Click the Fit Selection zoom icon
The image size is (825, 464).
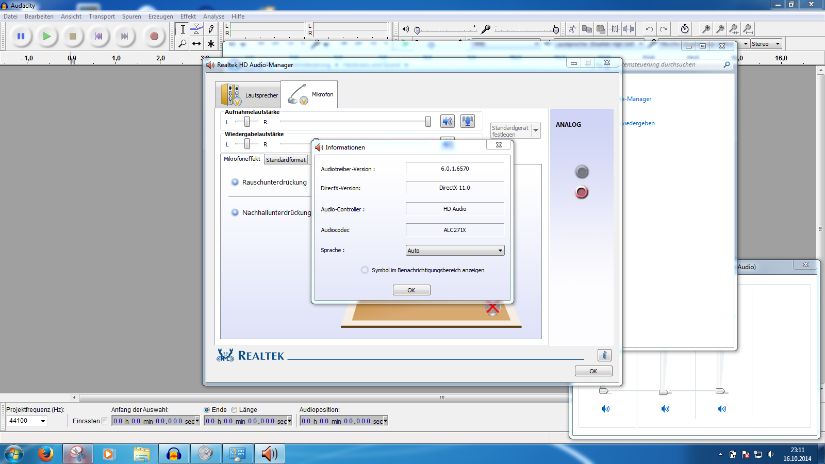pos(734,29)
